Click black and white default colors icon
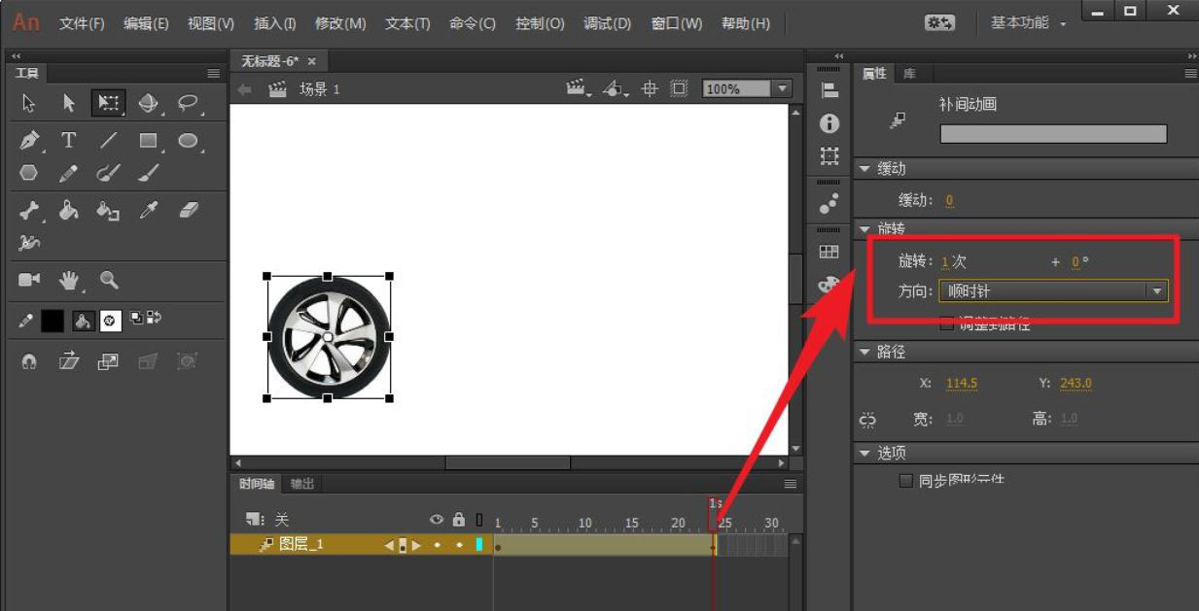 136,318
